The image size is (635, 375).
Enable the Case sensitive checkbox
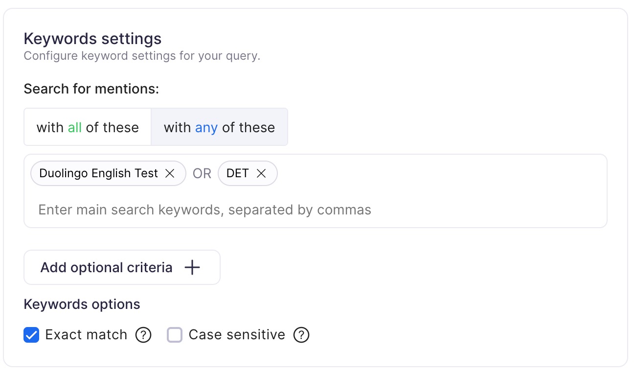(x=174, y=335)
